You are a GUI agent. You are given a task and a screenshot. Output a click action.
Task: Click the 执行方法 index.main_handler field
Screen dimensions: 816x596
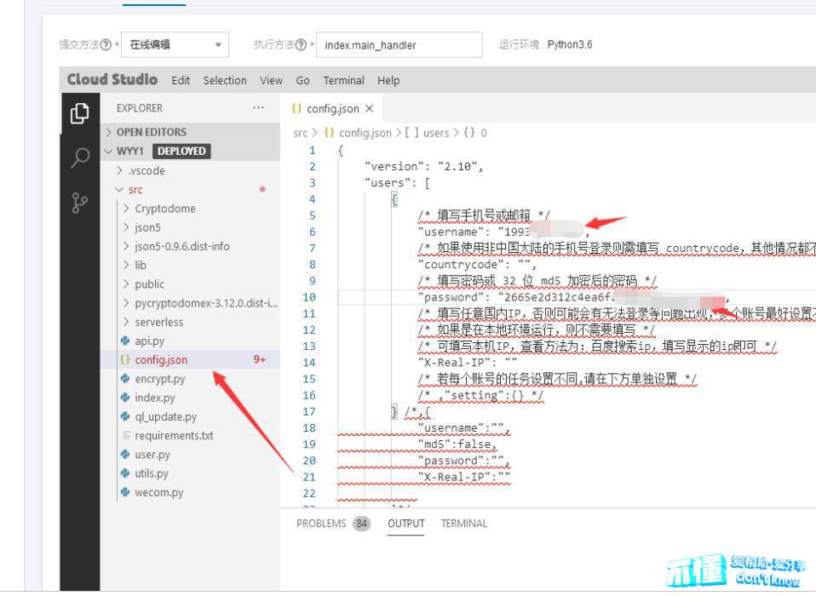tap(399, 45)
